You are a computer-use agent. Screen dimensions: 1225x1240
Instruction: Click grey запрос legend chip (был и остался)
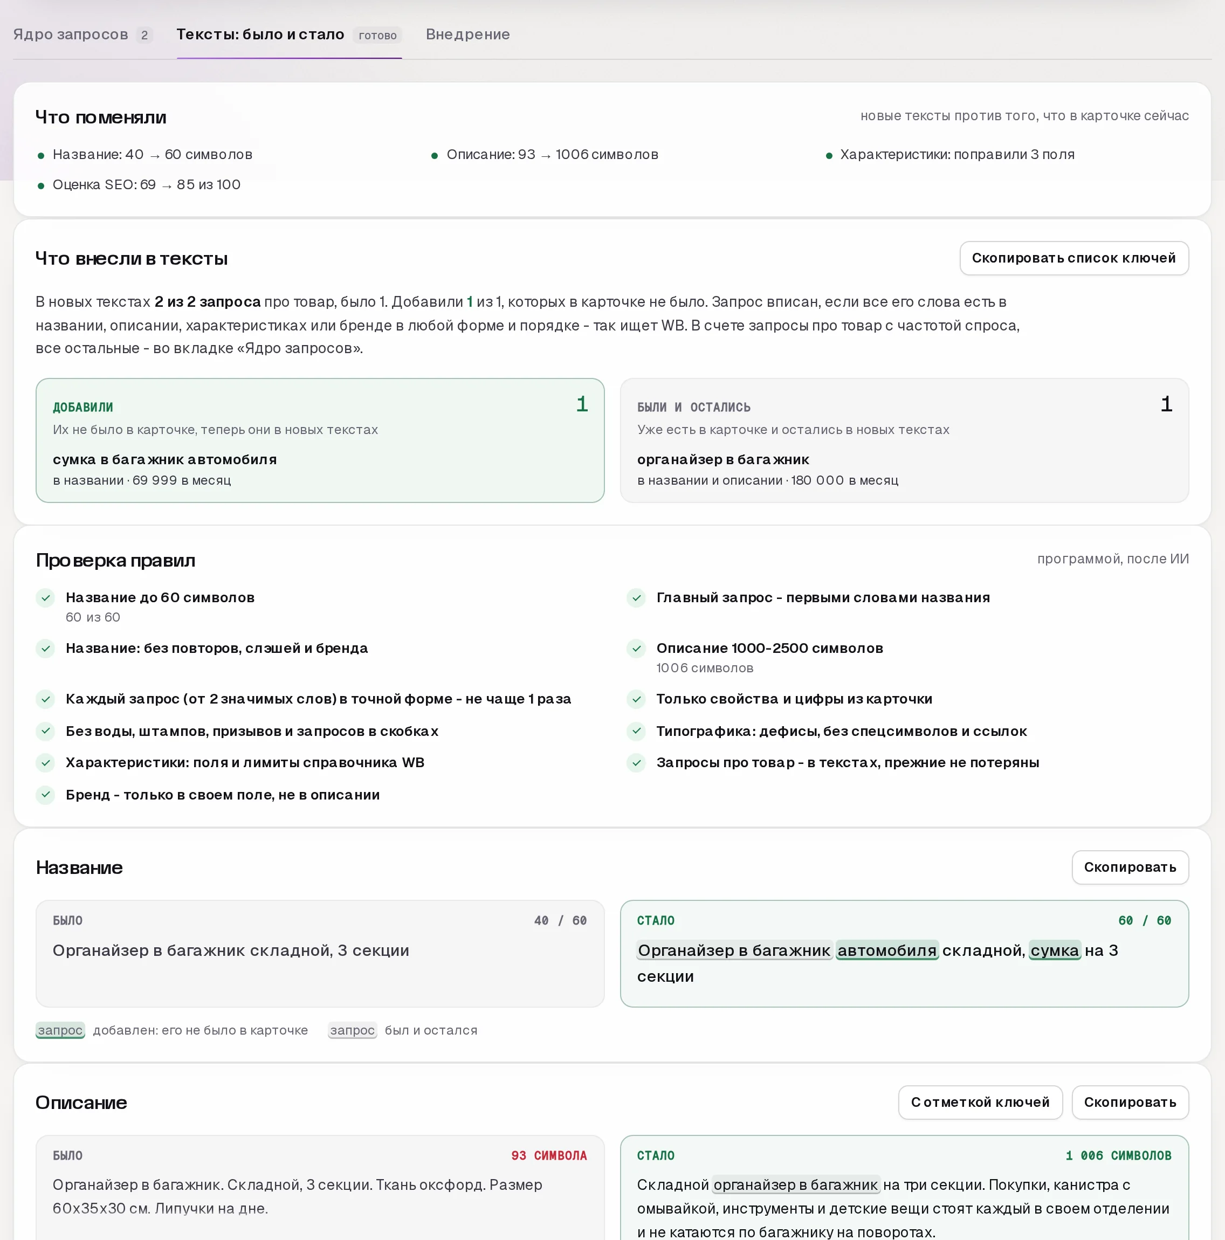[x=352, y=1030]
